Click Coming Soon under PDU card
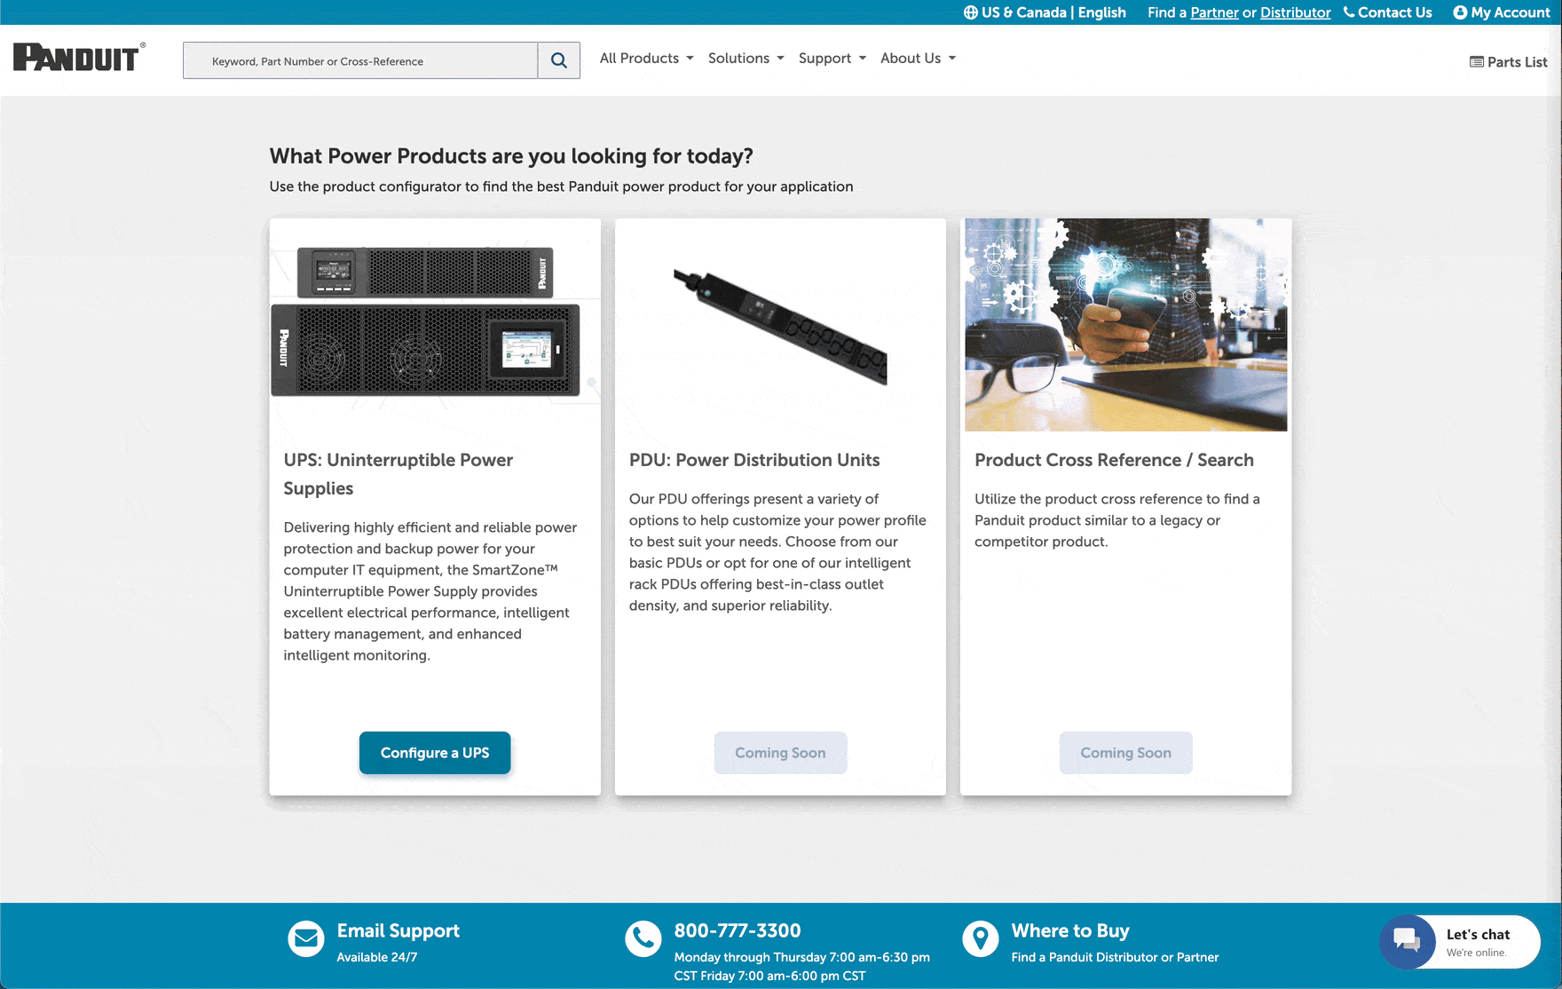Viewport: 1562px width, 989px height. (780, 753)
